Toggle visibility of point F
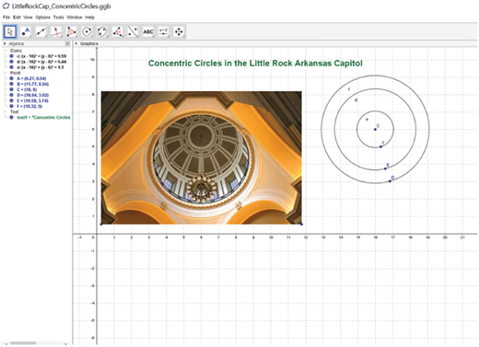This screenshot has width=479, height=347. 11,106
